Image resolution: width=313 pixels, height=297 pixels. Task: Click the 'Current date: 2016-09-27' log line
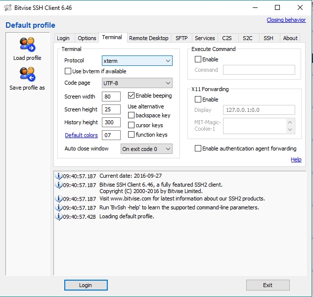coord(131,176)
